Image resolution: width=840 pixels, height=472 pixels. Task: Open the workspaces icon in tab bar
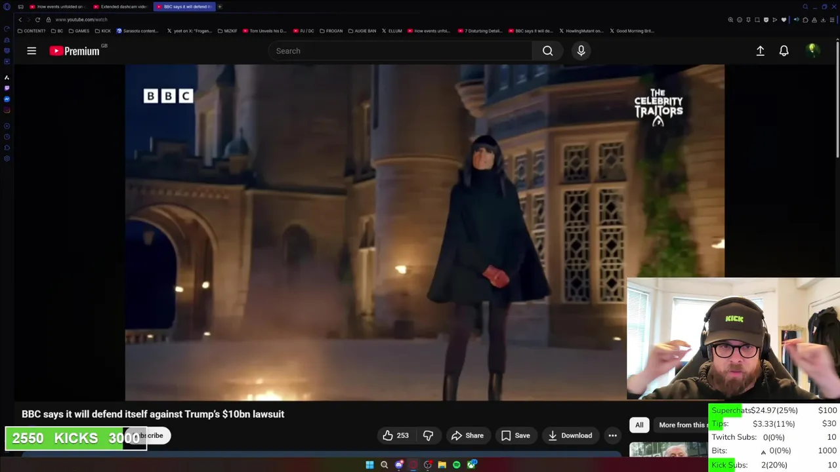tap(20, 7)
